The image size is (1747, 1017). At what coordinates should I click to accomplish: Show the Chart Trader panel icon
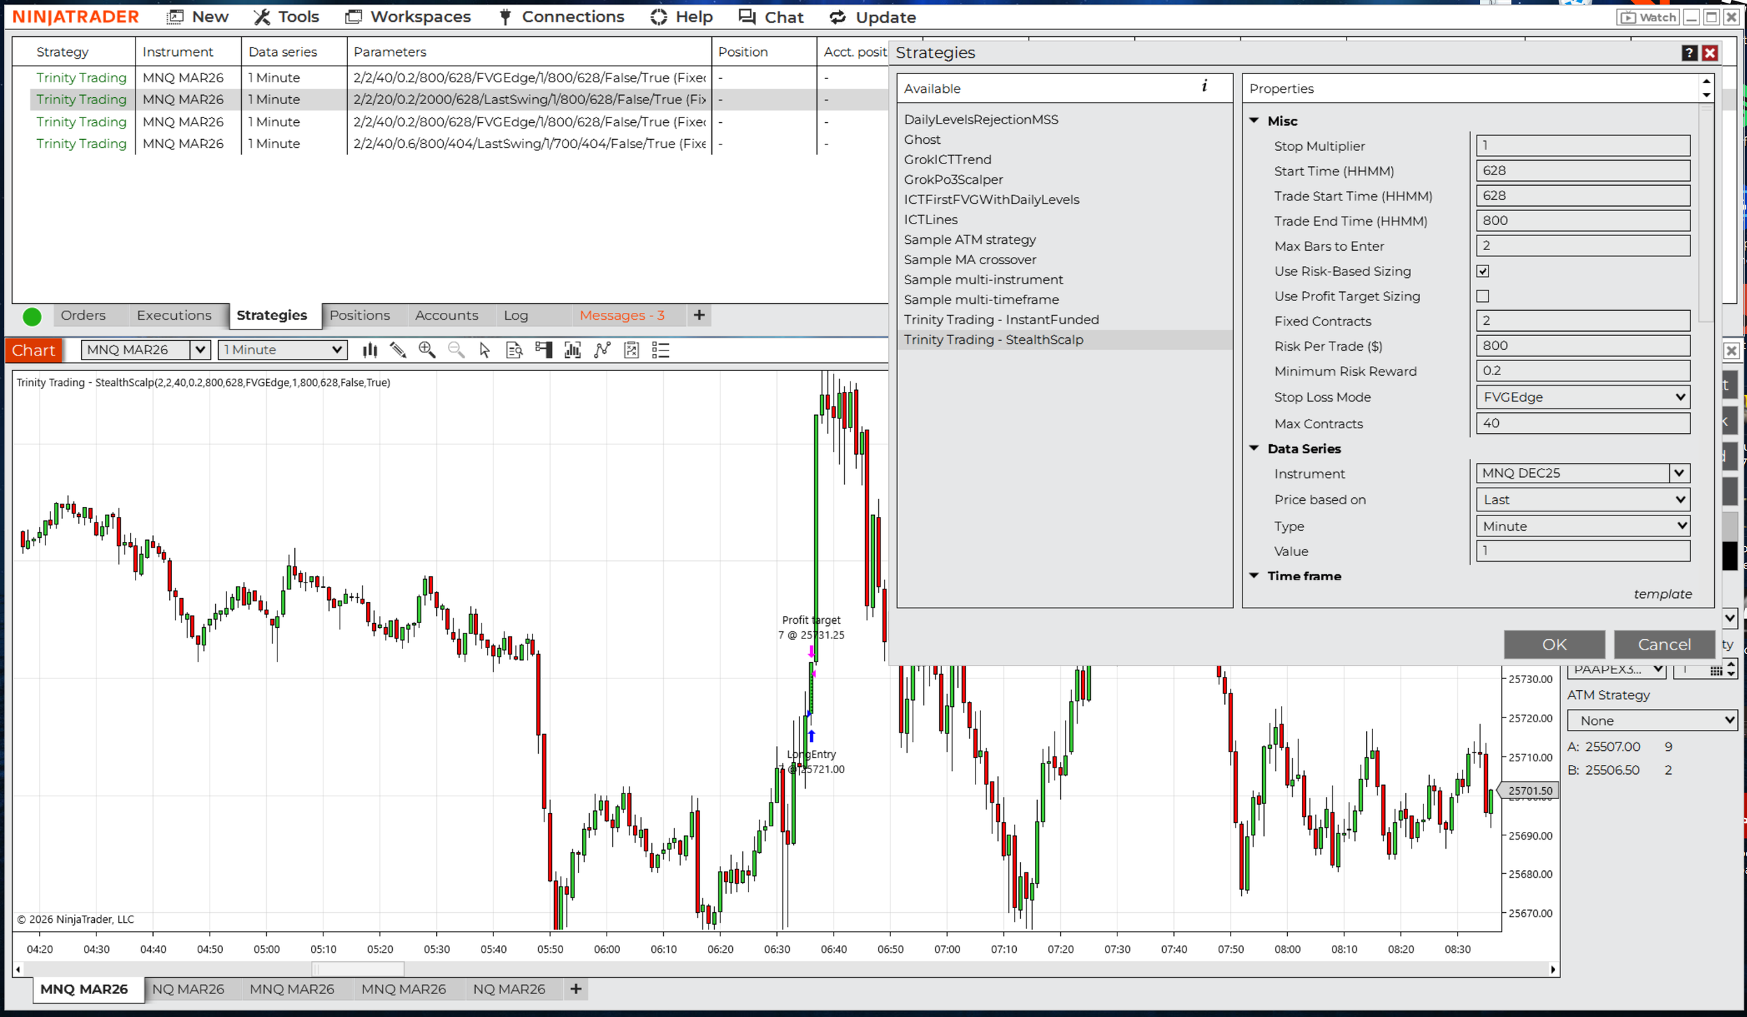pos(544,349)
